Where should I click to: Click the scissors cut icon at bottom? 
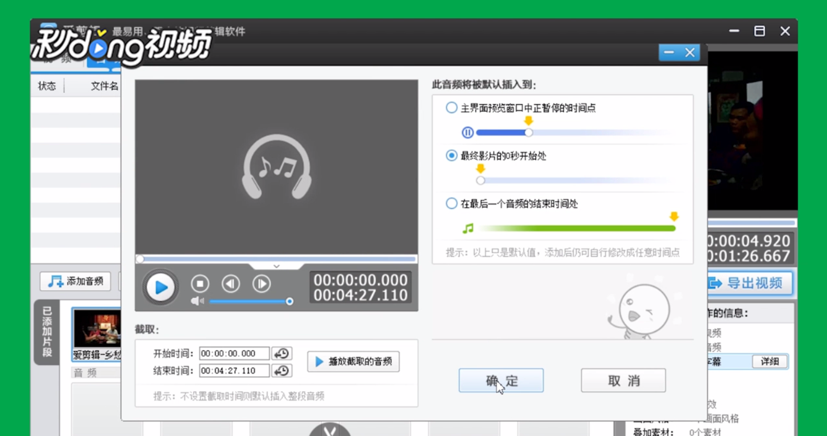(329, 430)
